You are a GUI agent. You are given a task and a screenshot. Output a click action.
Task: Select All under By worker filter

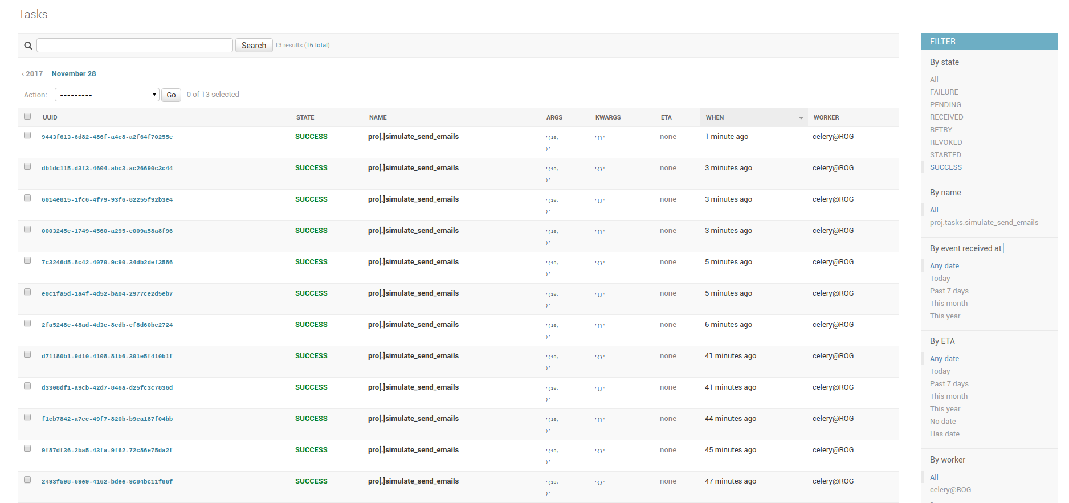(x=934, y=477)
